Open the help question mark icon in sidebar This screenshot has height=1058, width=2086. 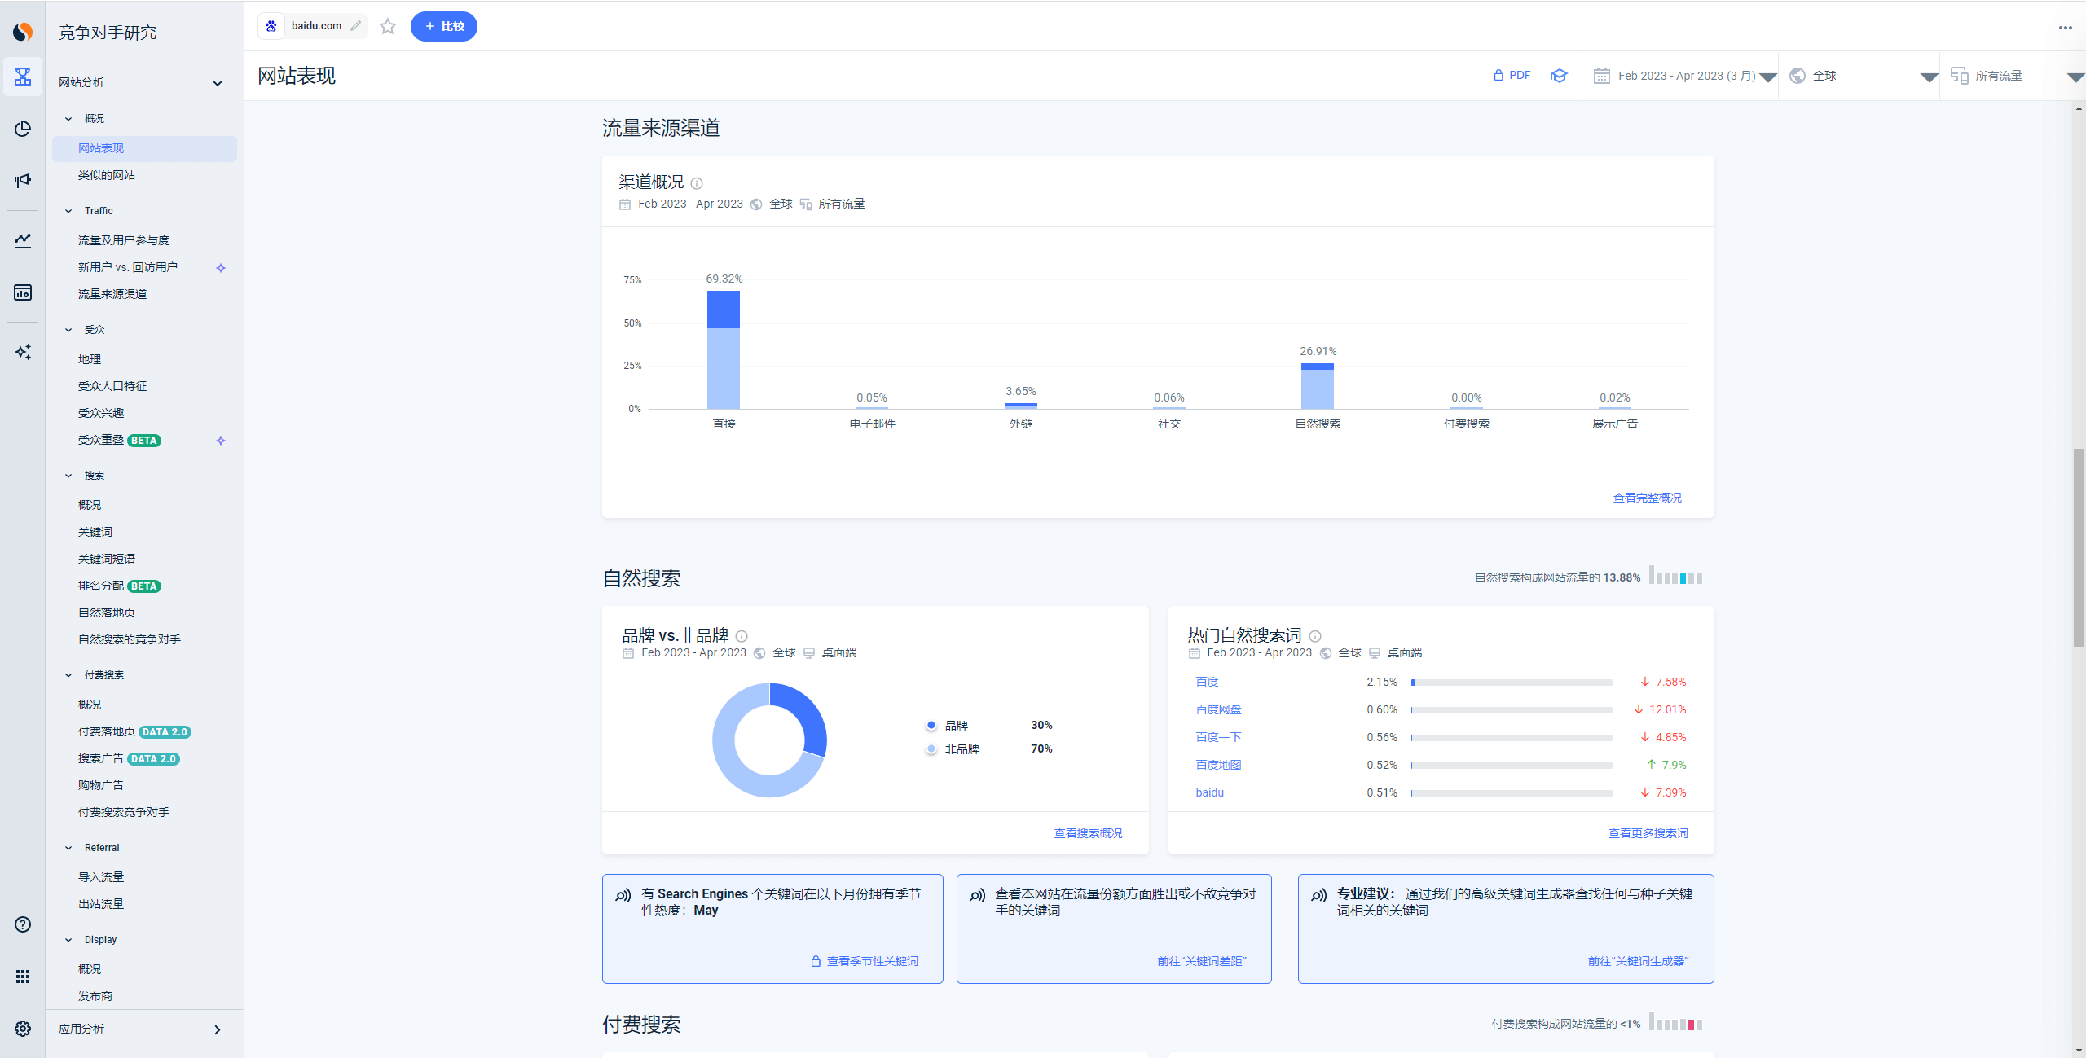[23, 924]
